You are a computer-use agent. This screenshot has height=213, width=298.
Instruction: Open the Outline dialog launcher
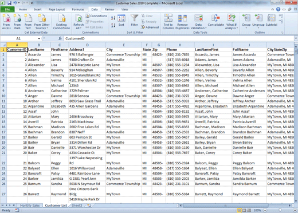pyautogui.click(x=282, y=33)
